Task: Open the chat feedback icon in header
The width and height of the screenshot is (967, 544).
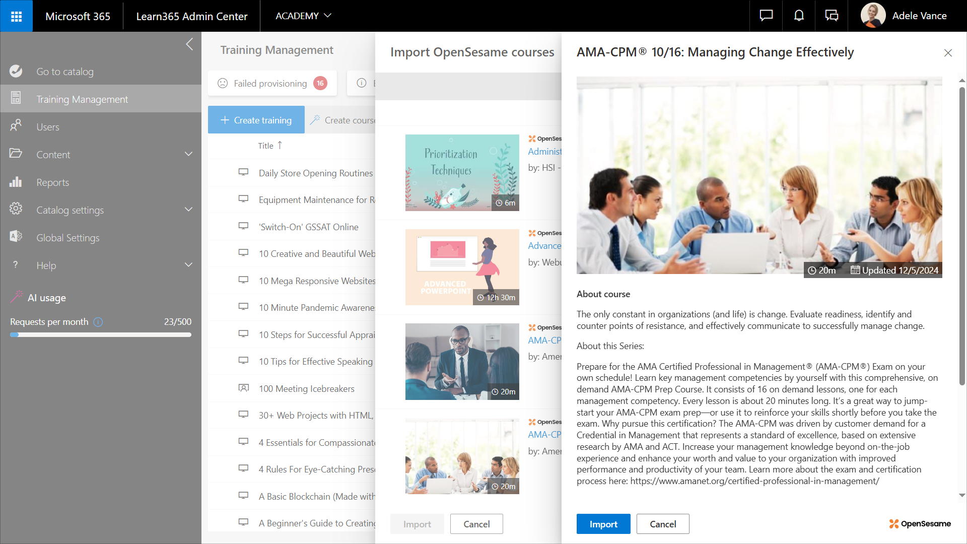Action: (x=766, y=16)
